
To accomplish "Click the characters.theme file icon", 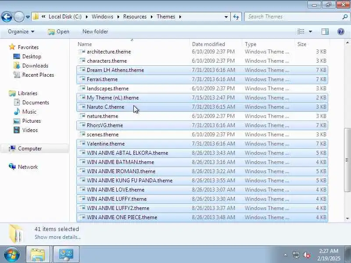I will point(82,60).
